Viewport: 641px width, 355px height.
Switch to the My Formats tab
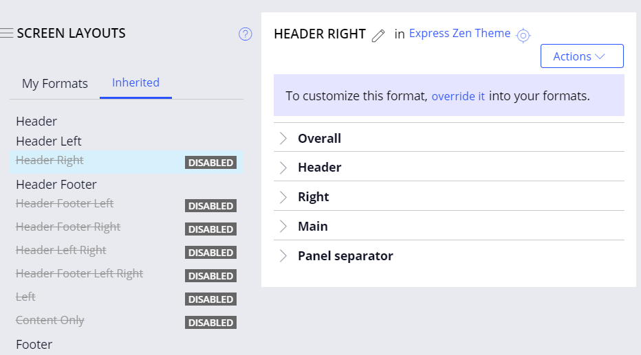[x=55, y=84]
